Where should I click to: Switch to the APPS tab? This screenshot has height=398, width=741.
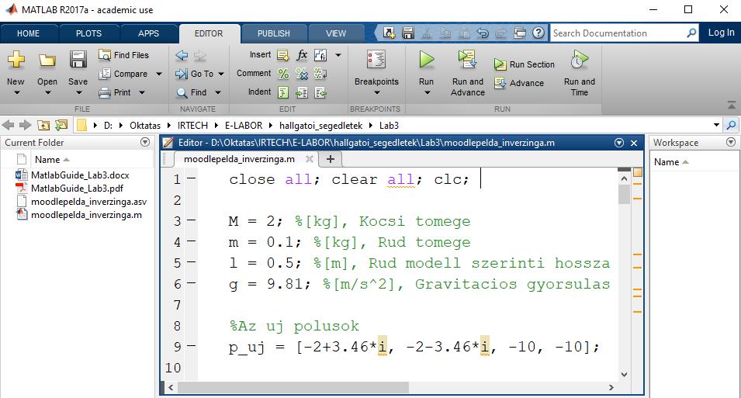tap(148, 33)
